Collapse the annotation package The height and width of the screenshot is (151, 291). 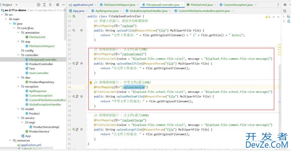(18, 33)
